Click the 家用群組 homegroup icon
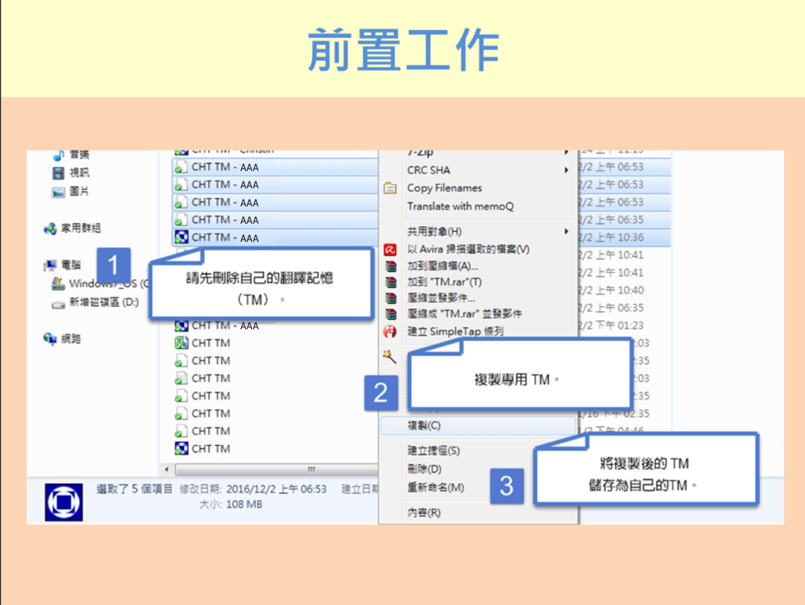 point(50,228)
